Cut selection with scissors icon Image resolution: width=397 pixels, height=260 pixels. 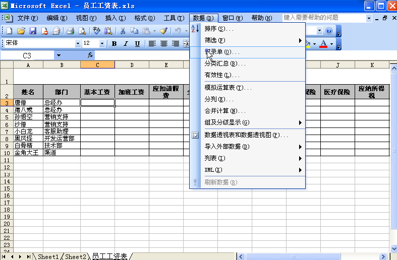(123, 31)
